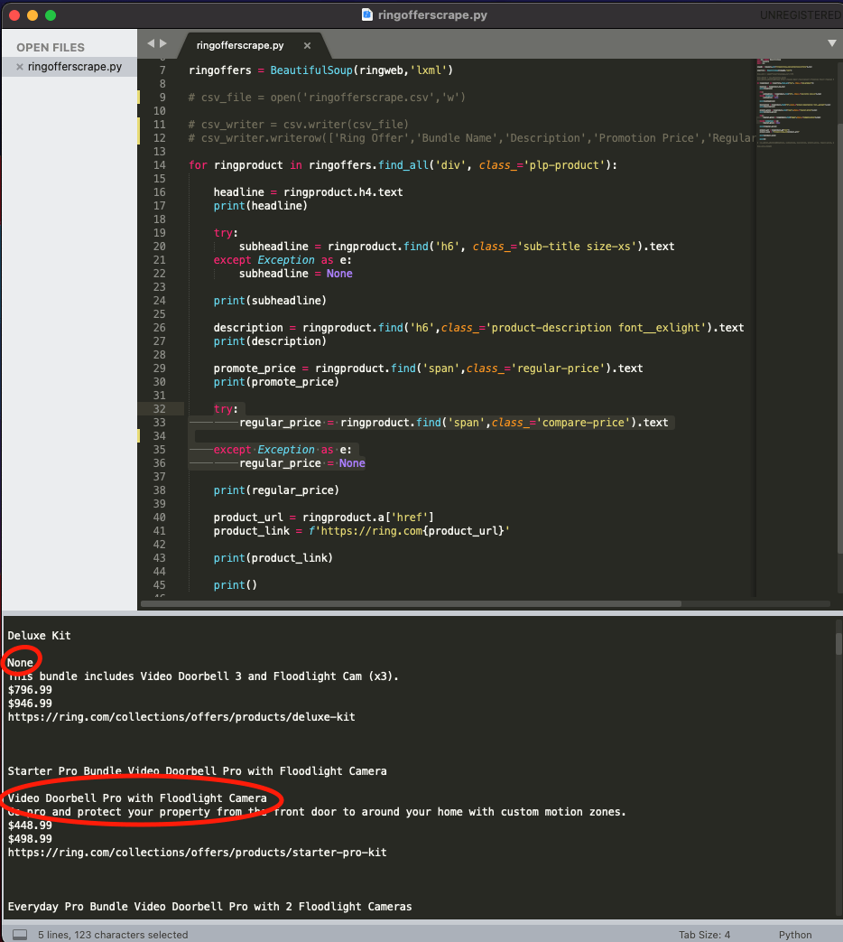Screen dimensions: 843x942
Task: Close the ringofferscrape.py tab
Action: (308, 46)
